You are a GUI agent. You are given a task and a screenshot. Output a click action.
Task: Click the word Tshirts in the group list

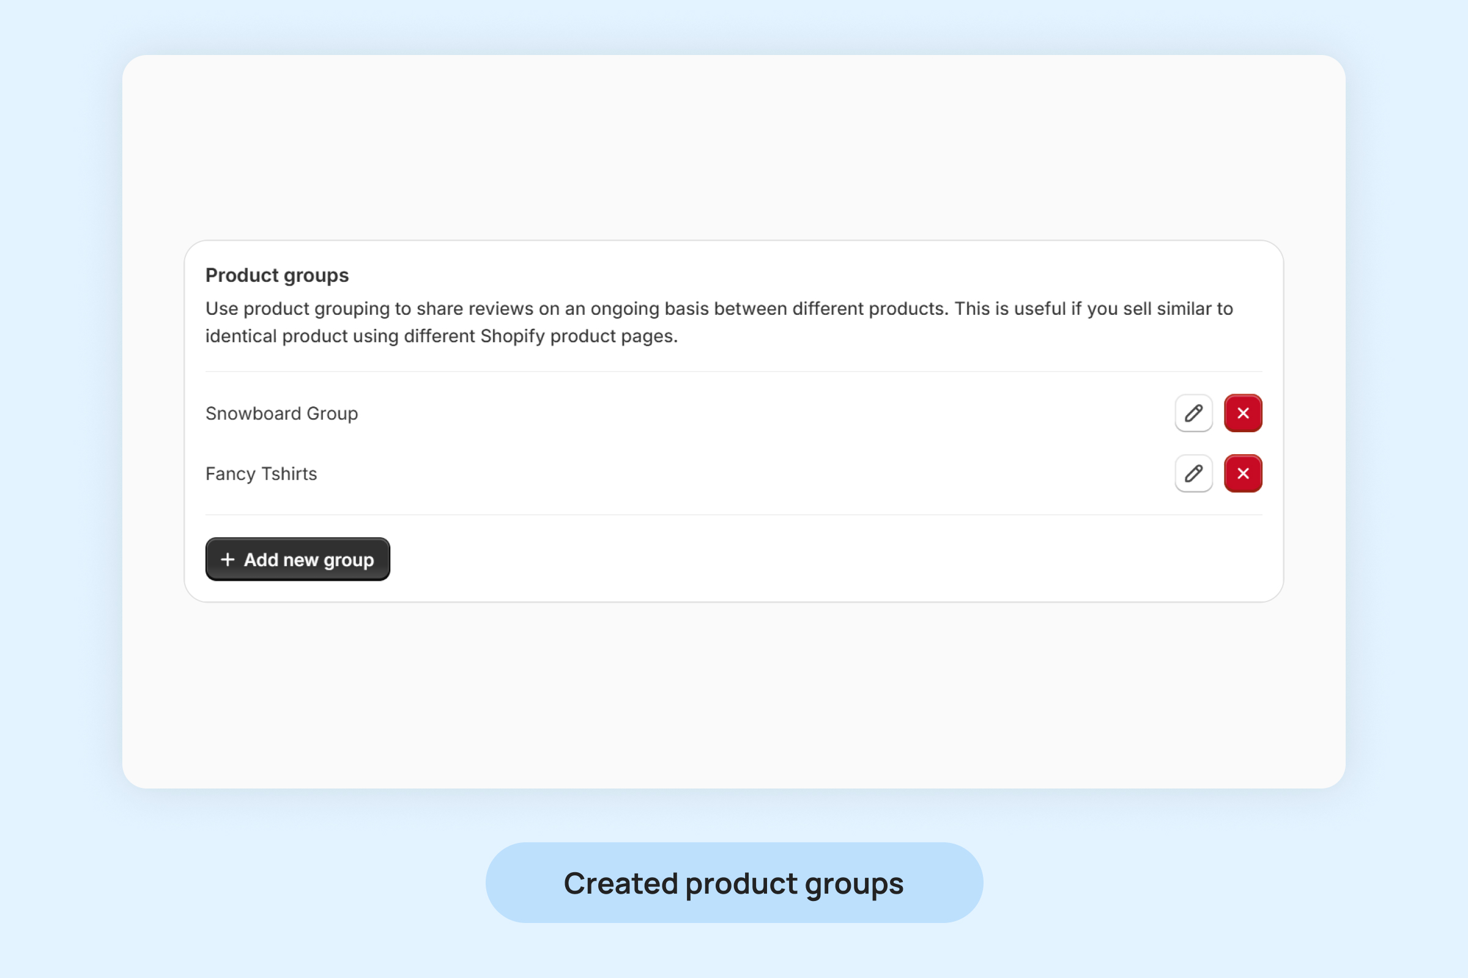point(289,474)
